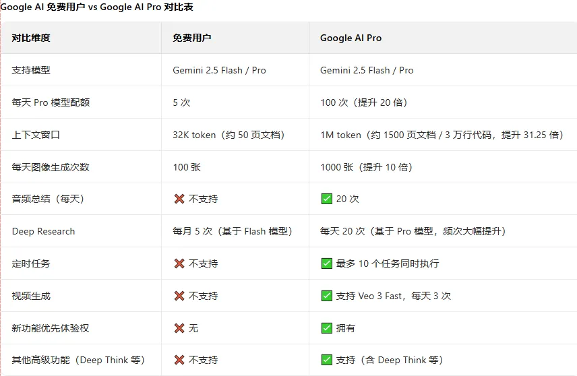577x376 pixels.
Task: Click the red X in the 定时任务 row
Action: tap(179, 263)
